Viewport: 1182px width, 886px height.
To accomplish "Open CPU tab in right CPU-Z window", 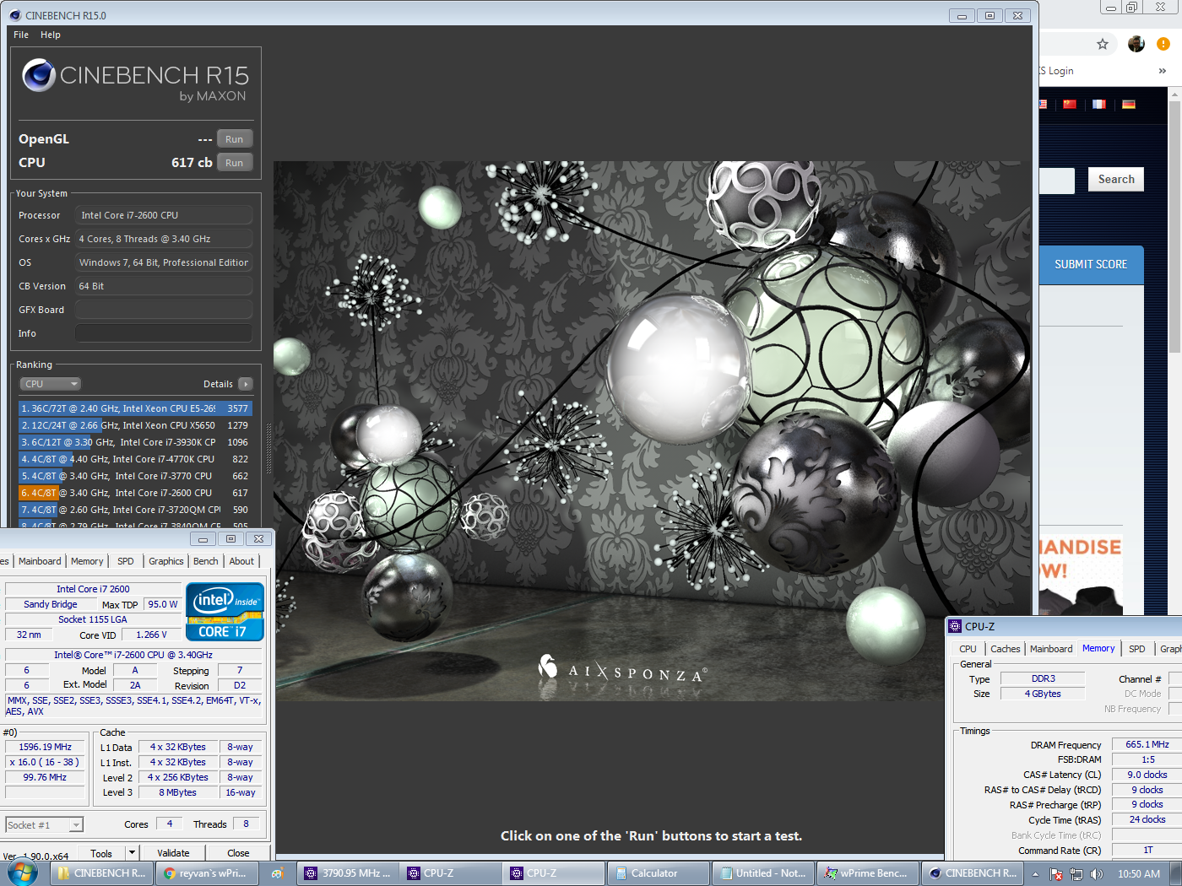I will coord(968,649).
